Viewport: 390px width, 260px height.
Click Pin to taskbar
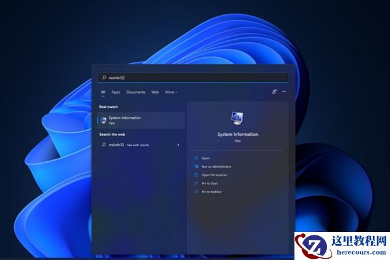pos(212,192)
